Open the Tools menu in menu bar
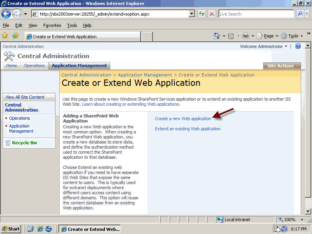The height and width of the screenshot is (234, 312). [72, 25]
